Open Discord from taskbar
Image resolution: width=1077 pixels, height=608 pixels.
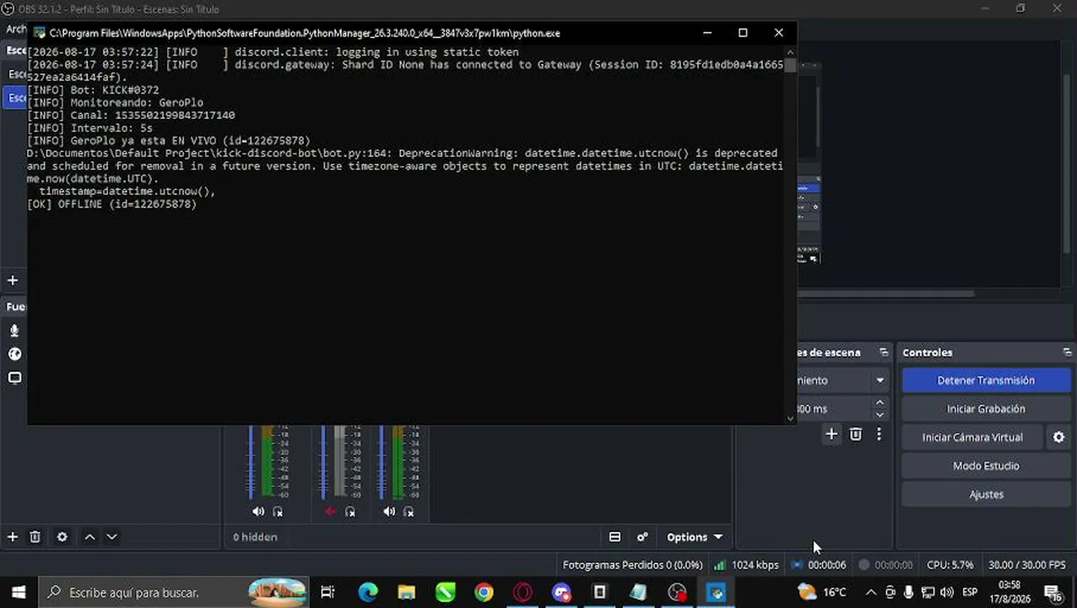click(561, 593)
